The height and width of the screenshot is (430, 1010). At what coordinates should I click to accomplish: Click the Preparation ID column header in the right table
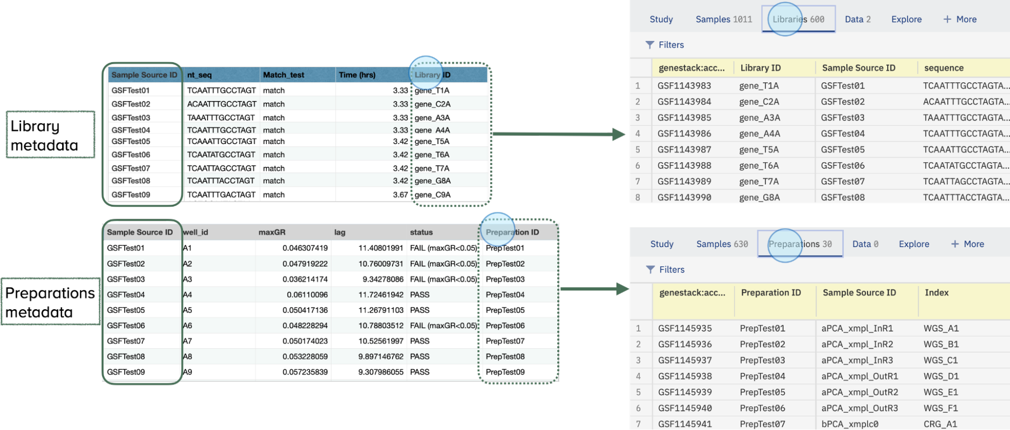click(771, 293)
